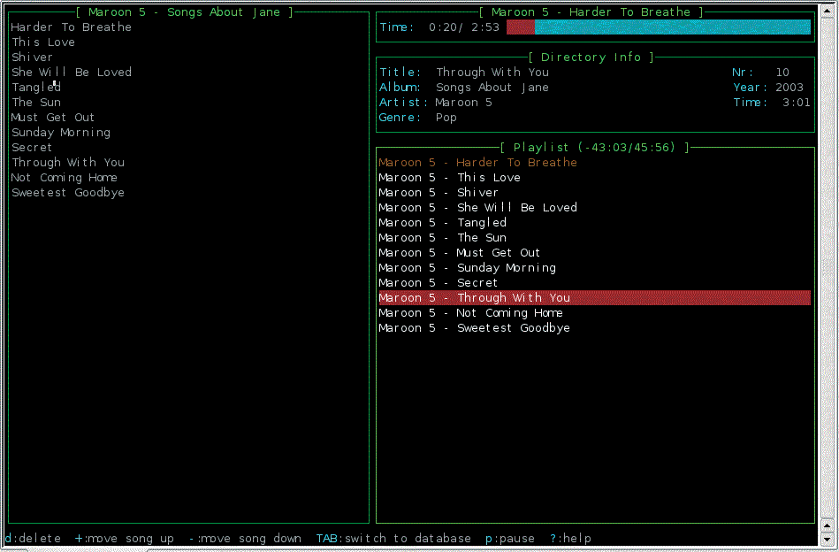Click the +:move song up hint
Screen dimensions: 839x552
[x=124, y=538]
